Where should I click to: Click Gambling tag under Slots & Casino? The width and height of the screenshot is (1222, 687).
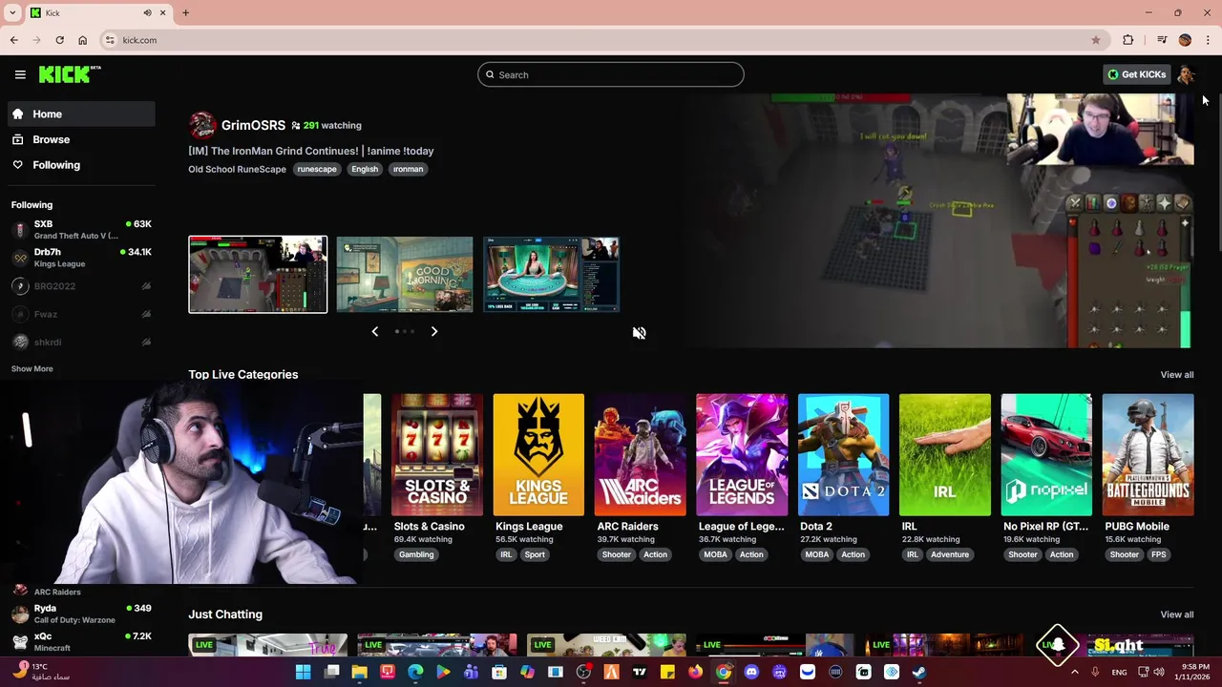coord(416,554)
